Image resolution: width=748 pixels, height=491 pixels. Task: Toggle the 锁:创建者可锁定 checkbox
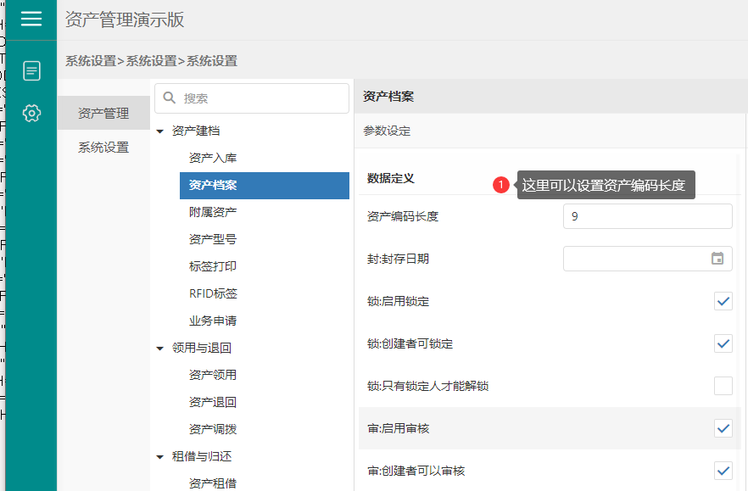click(723, 343)
